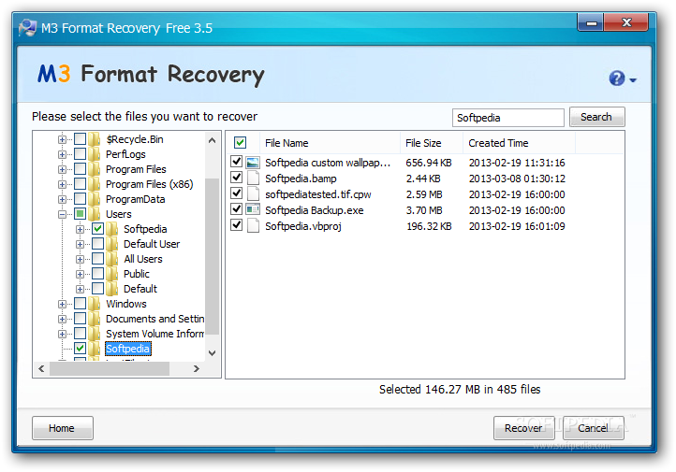Click the Public folder icon
Image resolution: width=676 pixels, height=472 pixels.
(x=112, y=274)
